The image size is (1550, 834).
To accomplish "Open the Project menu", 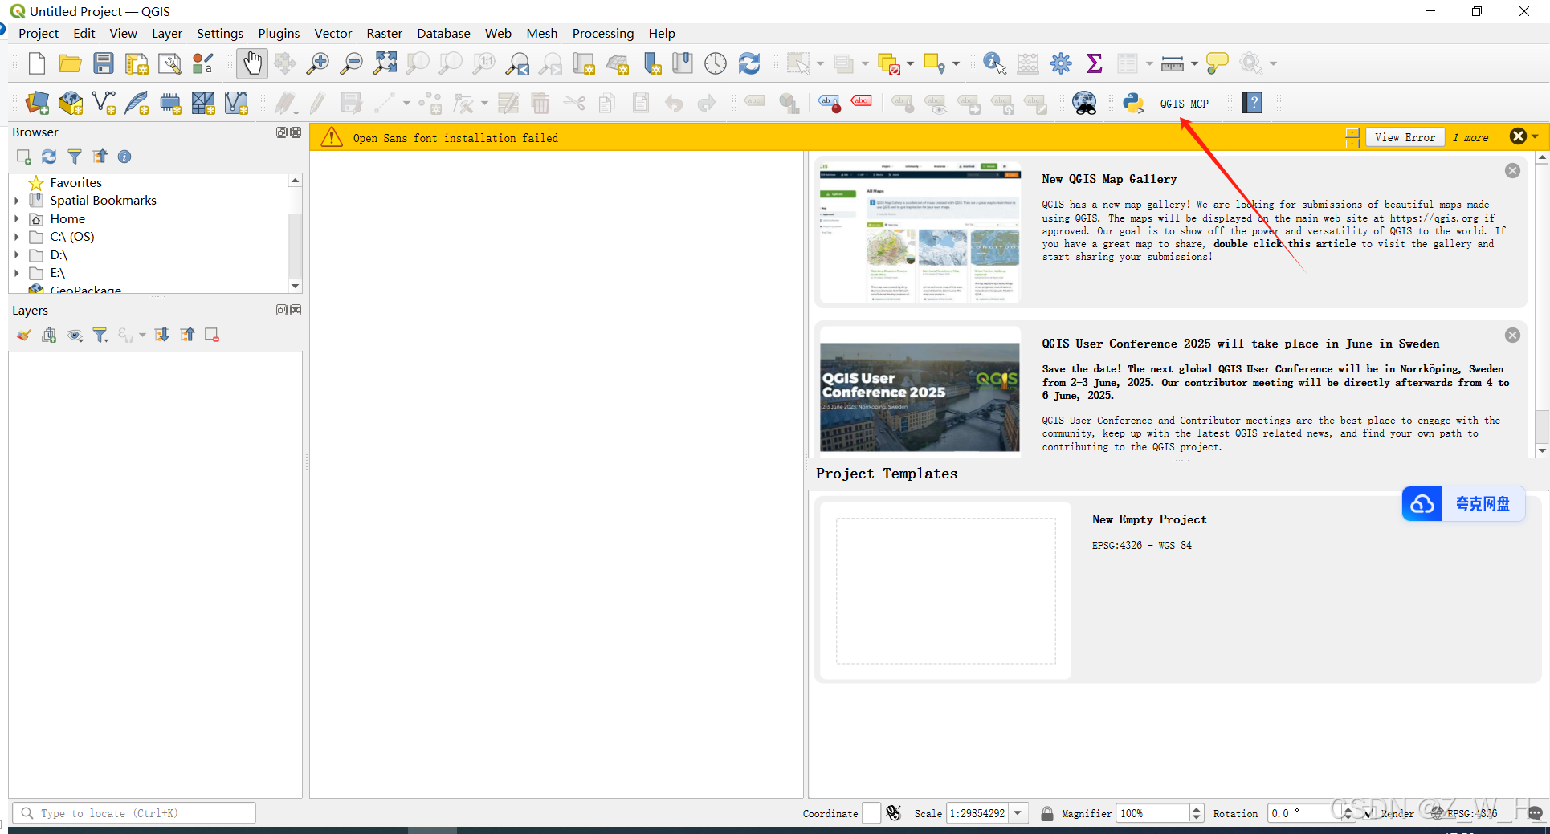I will point(39,33).
